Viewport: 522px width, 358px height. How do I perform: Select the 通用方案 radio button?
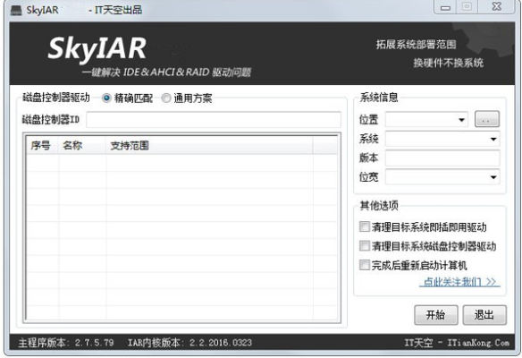pyautogui.click(x=165, y=98)
